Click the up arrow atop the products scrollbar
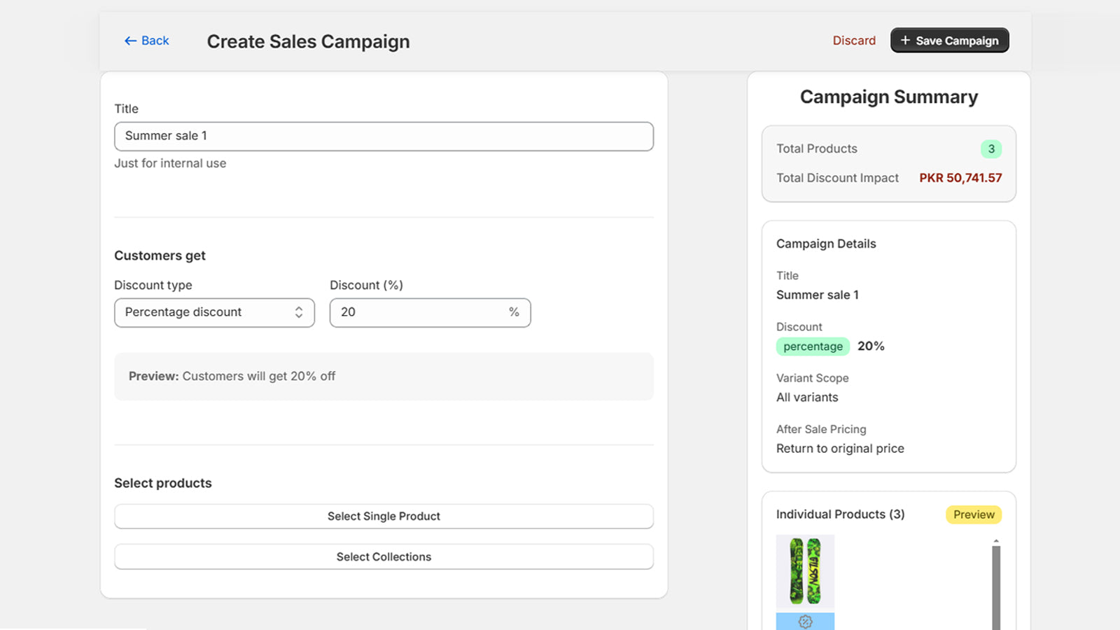This screenshot has width=1120, height=630. (x=996, y=540)
